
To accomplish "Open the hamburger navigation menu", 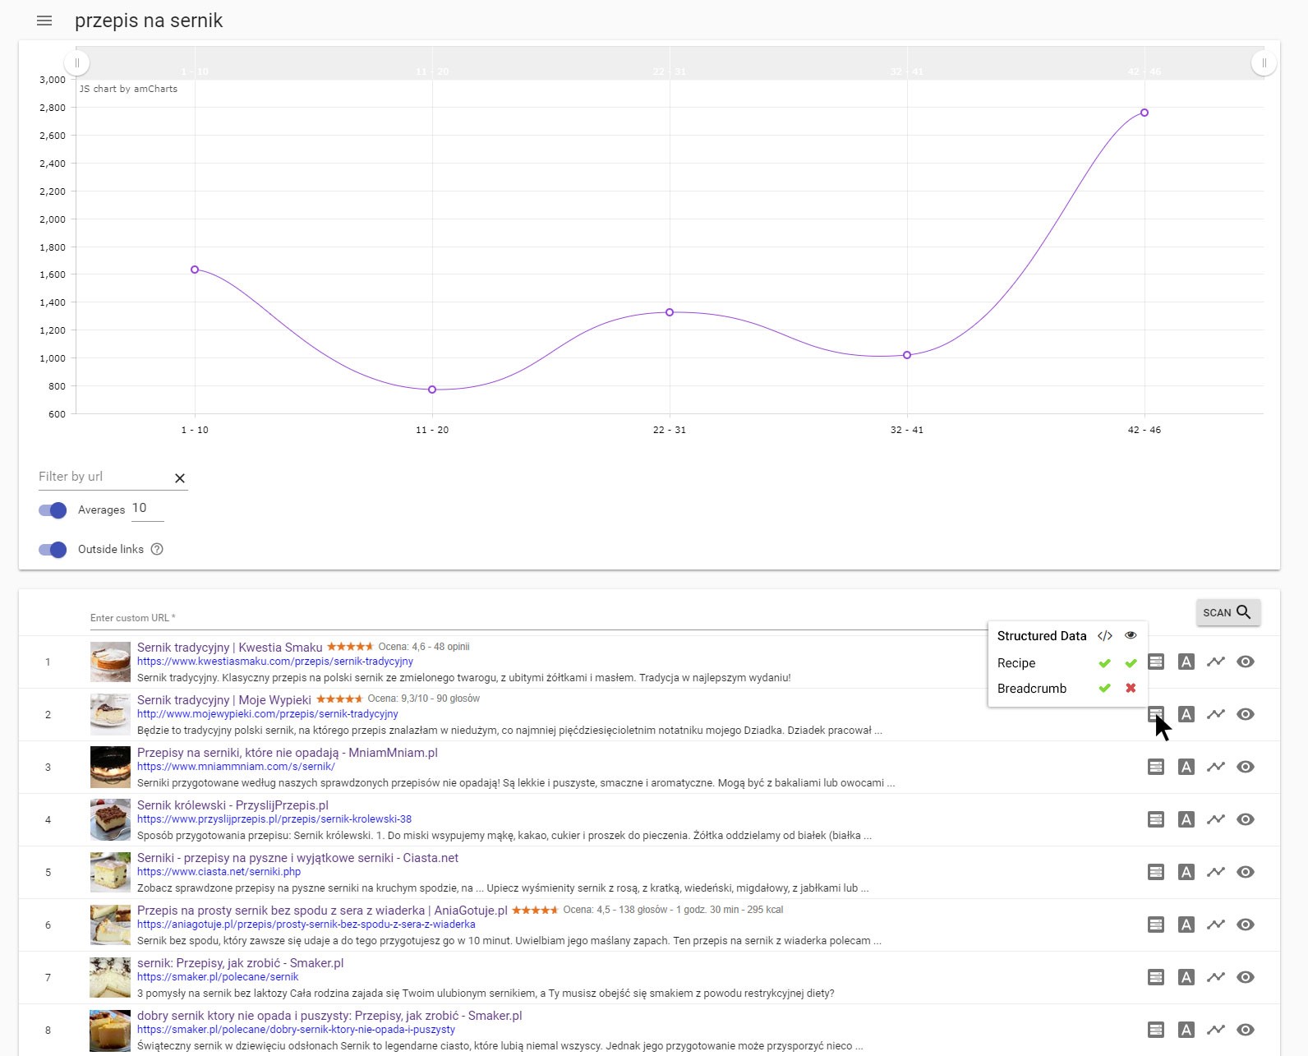I will [44, 21].
